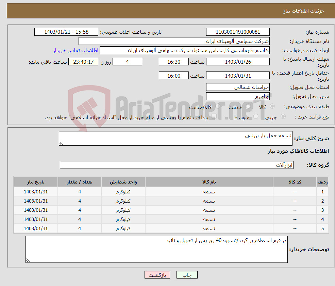Click the quantity 4 in row 1

[x=80, y=192]
